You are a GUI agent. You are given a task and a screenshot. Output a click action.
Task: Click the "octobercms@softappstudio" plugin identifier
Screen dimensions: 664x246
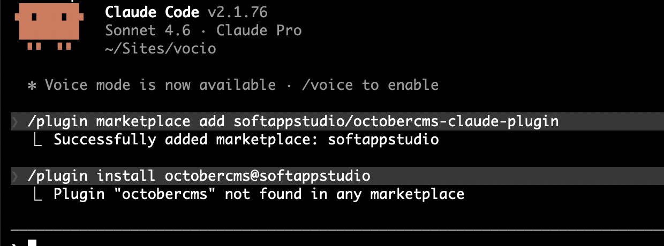point(267,176)
